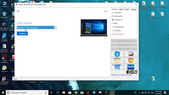Open the Mailing List envelope button

(x=117, y=60)
